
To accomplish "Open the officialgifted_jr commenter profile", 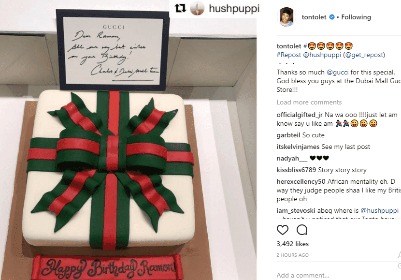I will point(300,115).
